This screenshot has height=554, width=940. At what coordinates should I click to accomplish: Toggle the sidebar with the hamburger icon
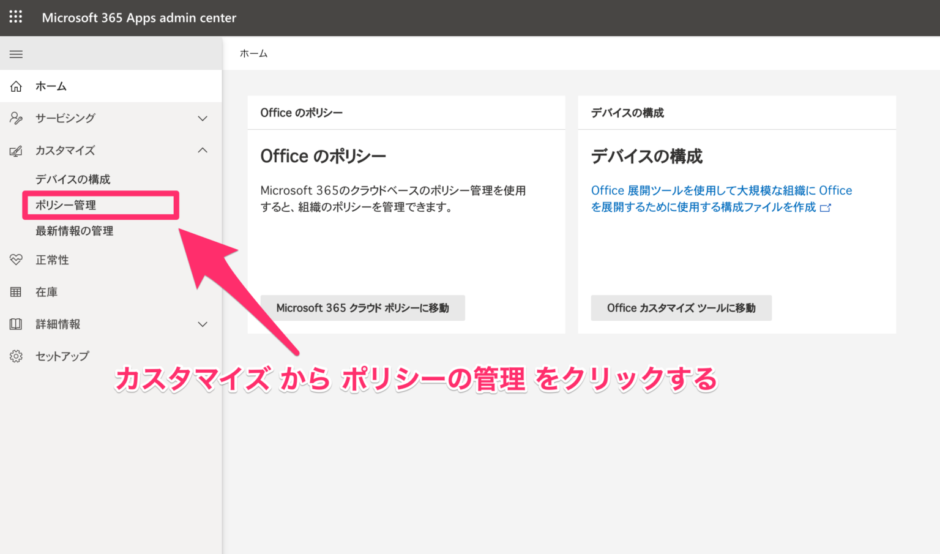(x=16, y=54)
